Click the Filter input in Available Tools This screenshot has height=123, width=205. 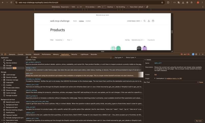pyautogui.click(x=71, y=57)
